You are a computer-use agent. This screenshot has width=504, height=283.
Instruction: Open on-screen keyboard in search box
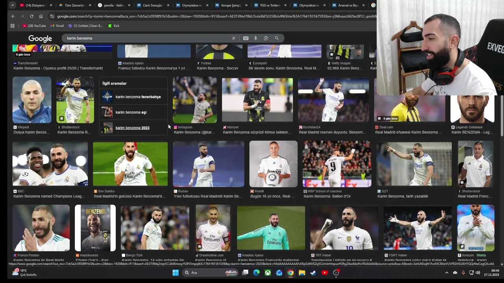[246, 38]
